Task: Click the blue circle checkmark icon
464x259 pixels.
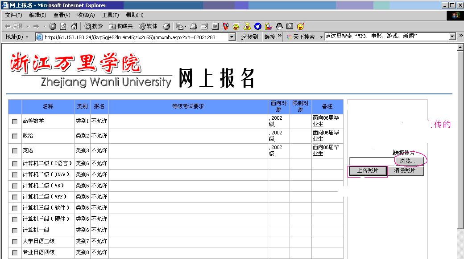Action: click(x=258, y=26)
